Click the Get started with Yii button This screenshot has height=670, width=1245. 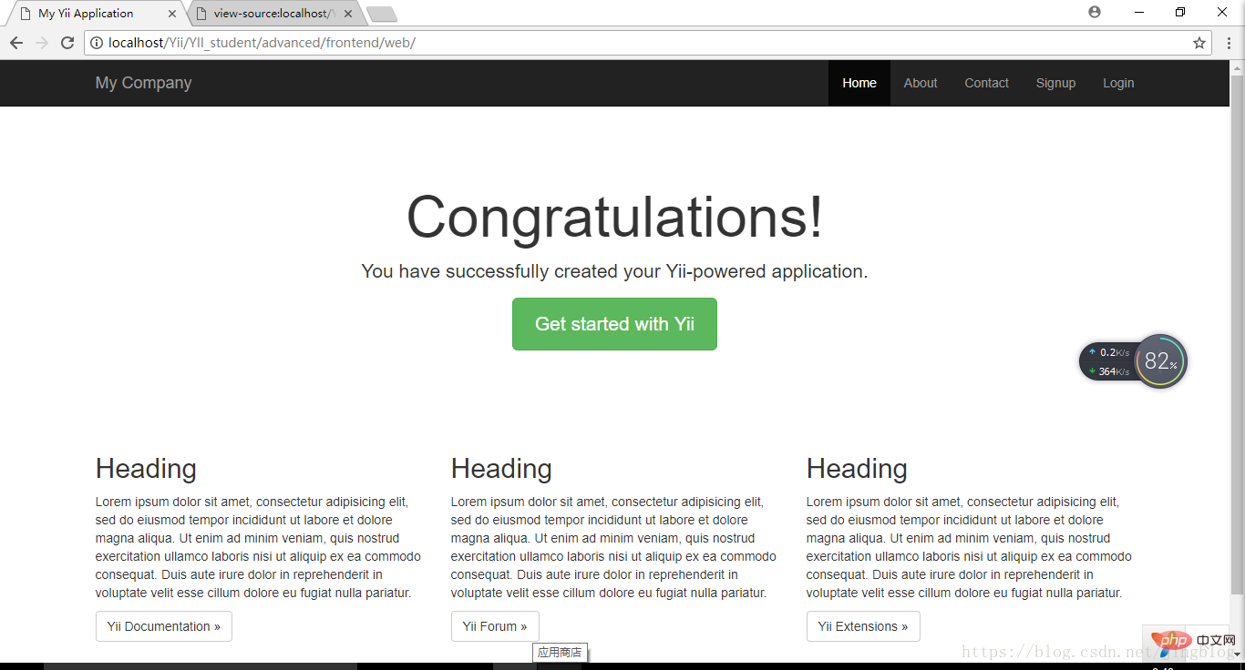614,324
